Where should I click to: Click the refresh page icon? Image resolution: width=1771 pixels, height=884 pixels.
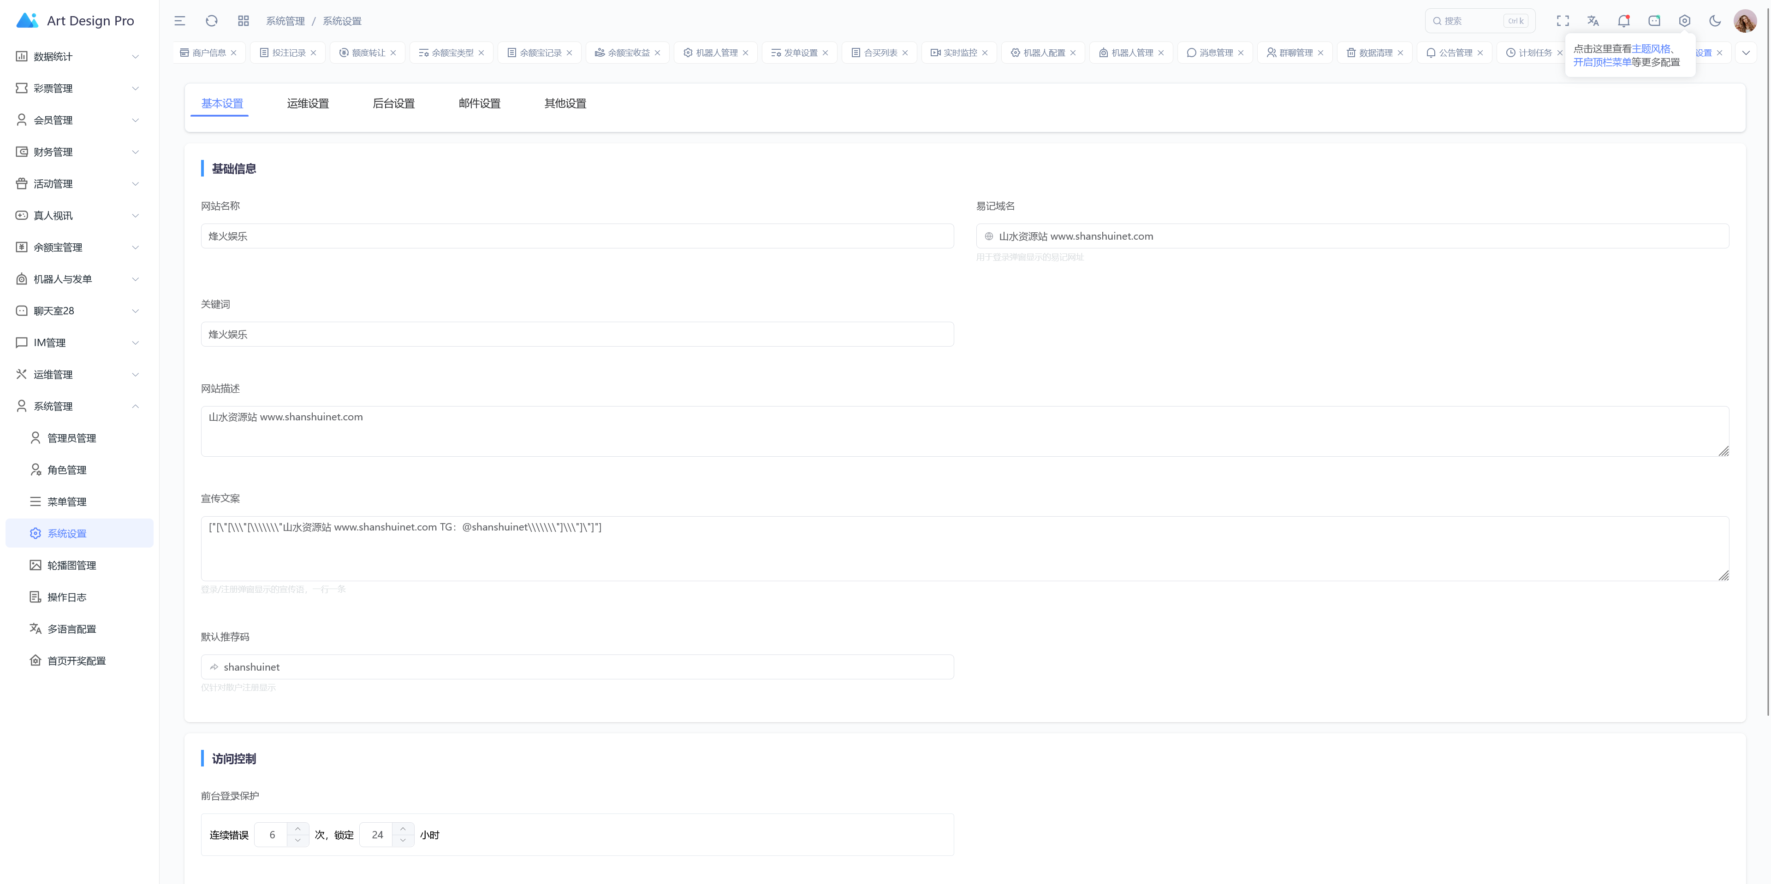point(211,21)
